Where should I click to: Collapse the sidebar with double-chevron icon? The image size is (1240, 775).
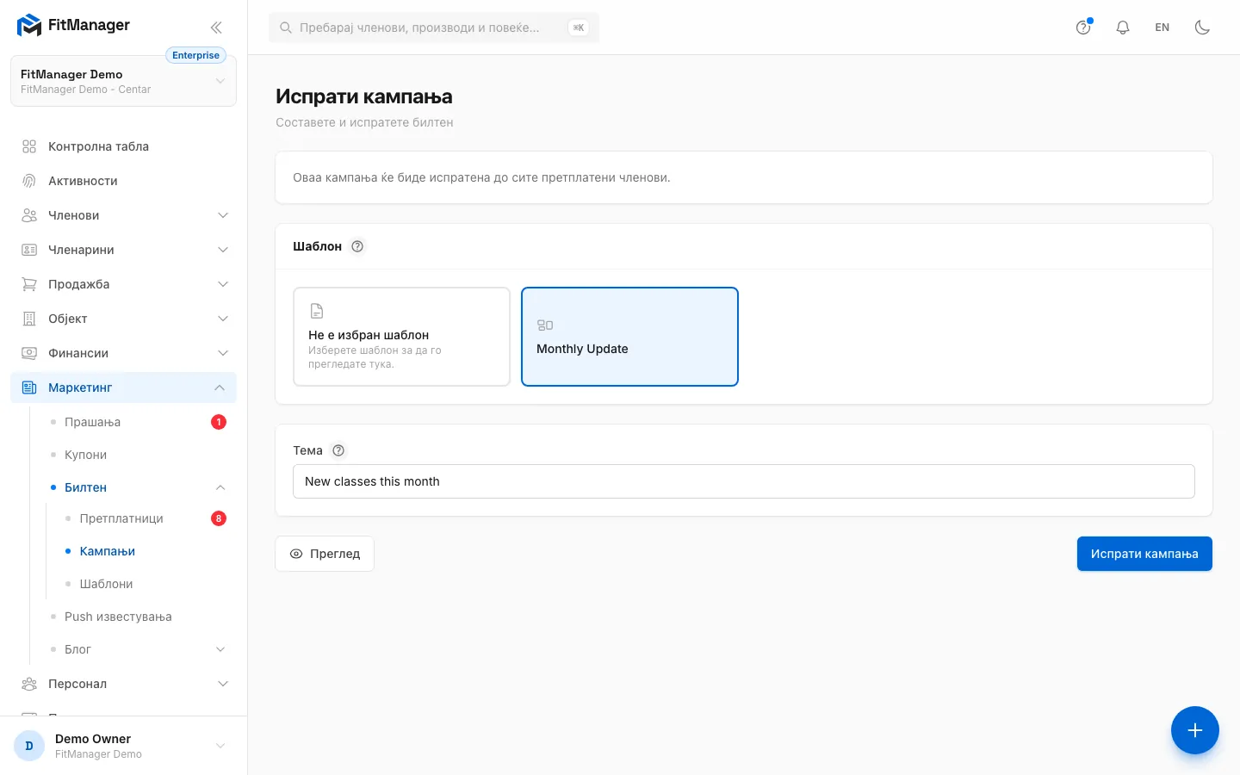coord(216,28)
